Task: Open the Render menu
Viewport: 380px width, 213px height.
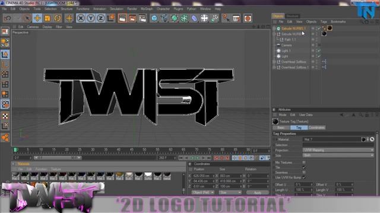Action: [132, 9]
